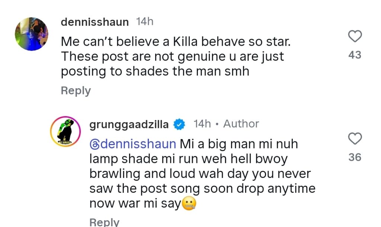381x227 pixels.
Task: Reply to dennisshaun's comment
Action: 76,91
